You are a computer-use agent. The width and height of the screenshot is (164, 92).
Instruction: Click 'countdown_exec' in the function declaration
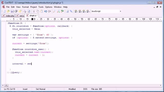click(34, 49)
